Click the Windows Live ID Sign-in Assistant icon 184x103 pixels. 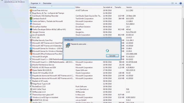coord(31,97)
